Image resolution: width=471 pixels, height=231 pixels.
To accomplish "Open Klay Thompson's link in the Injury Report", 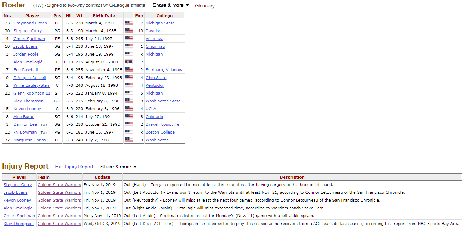I will pyautogui.click(x=18, y=224).
